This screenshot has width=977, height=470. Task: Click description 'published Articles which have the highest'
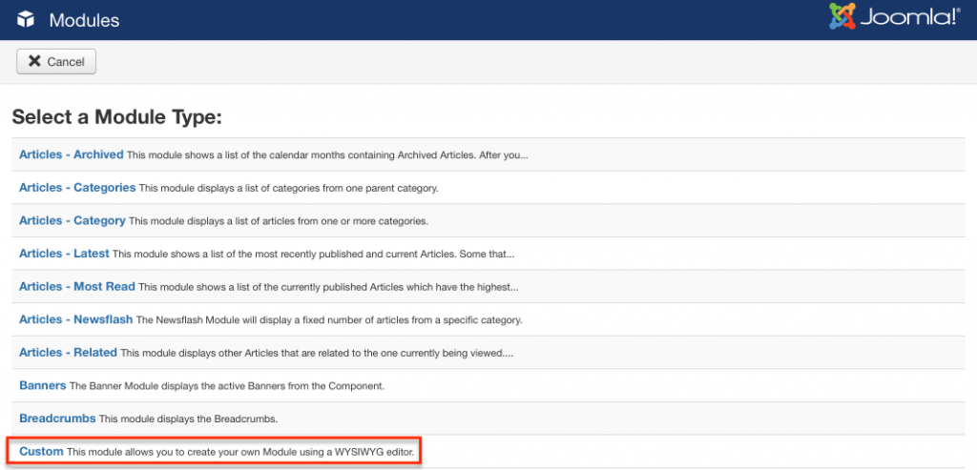328,287
